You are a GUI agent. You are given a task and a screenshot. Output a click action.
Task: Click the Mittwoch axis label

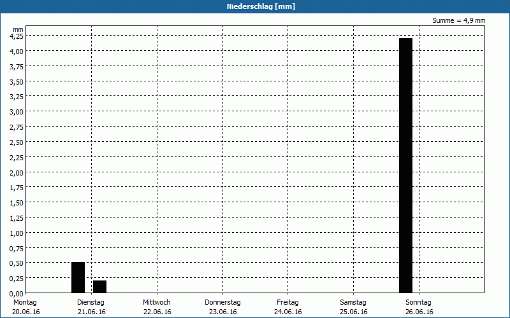tap(156, 302)
